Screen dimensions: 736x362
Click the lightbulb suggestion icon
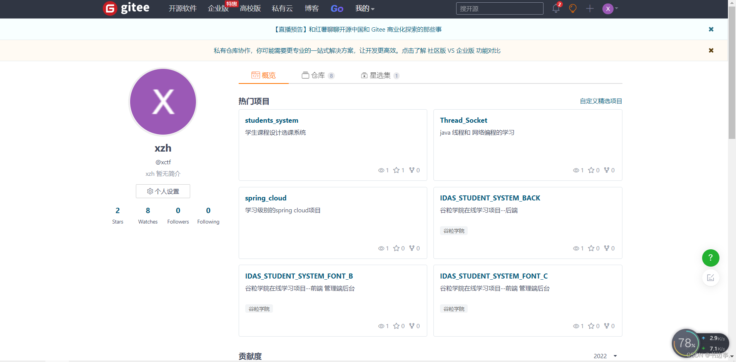572,8
